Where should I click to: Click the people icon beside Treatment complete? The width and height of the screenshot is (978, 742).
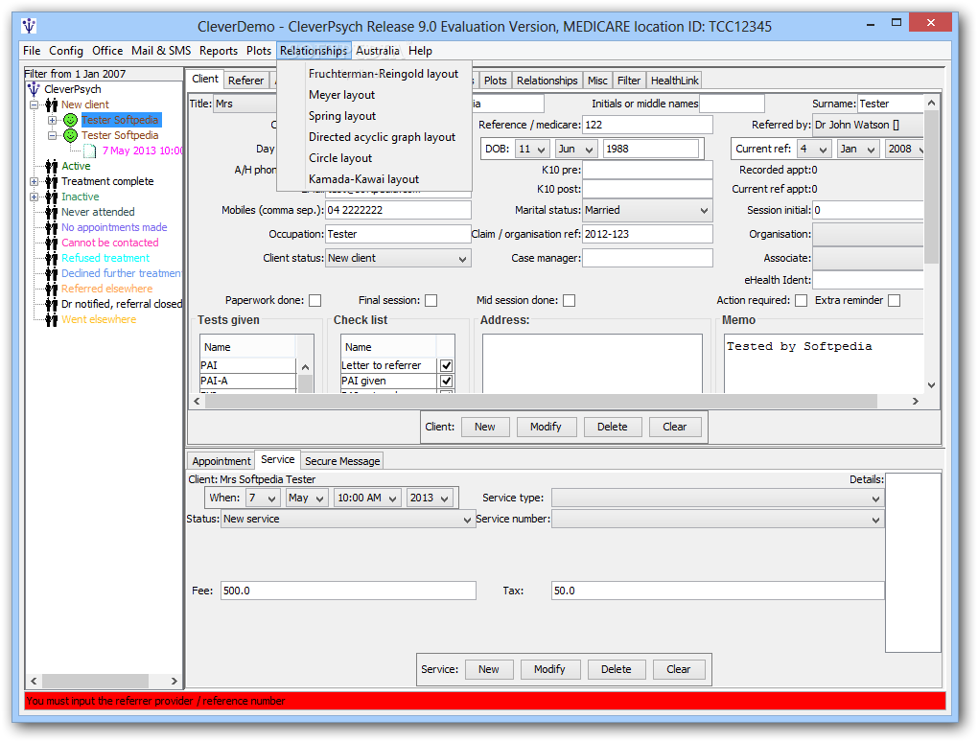[x=52, y=181]
